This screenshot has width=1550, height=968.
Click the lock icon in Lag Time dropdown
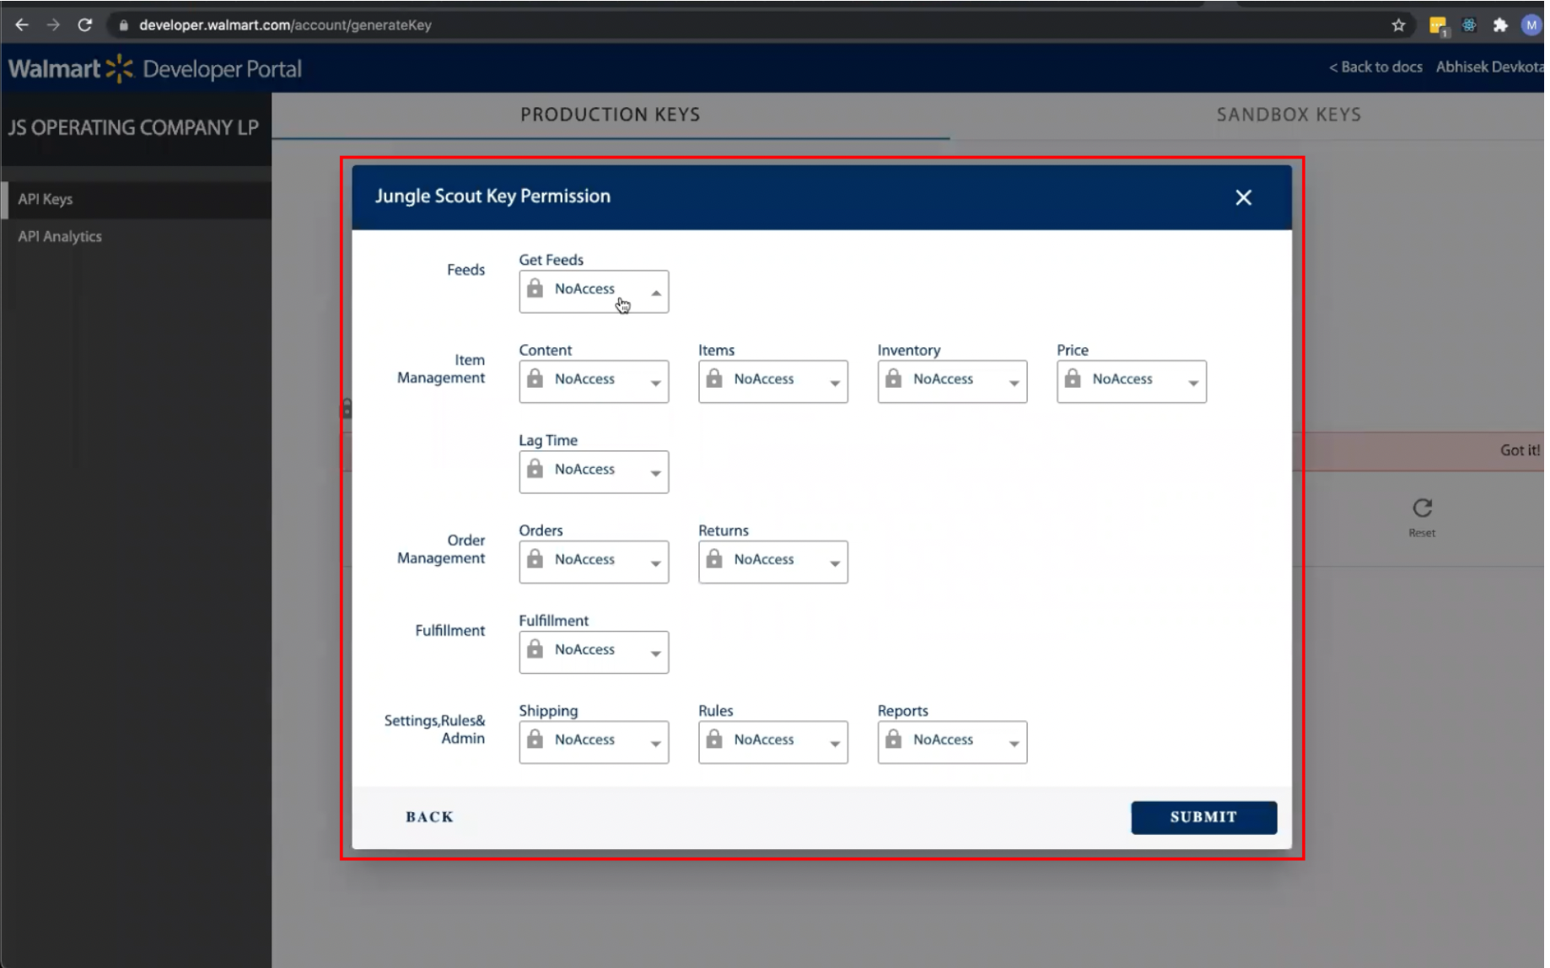tap(535, 469)
